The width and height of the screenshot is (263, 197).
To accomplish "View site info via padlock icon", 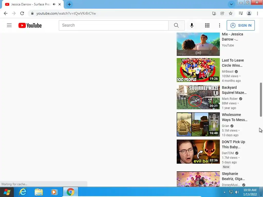I will [32, 13].
